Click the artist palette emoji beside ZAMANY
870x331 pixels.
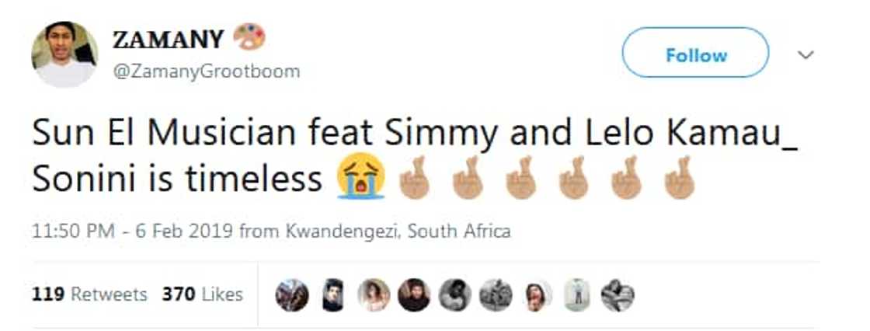(249, 36)
